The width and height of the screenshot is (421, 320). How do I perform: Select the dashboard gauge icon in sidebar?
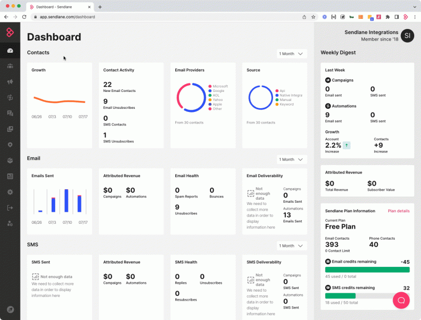coord(10,50)
